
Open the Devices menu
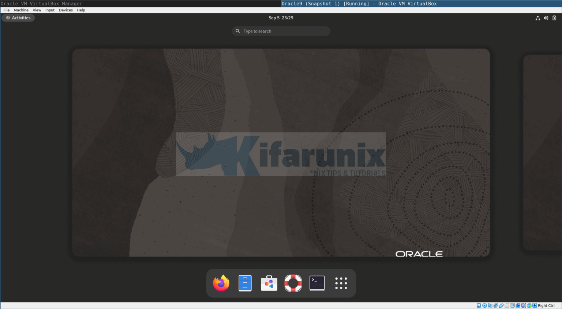(x=65, y=10)
